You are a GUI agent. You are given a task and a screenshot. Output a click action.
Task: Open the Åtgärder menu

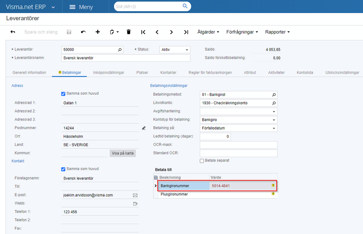pos(208,32)
